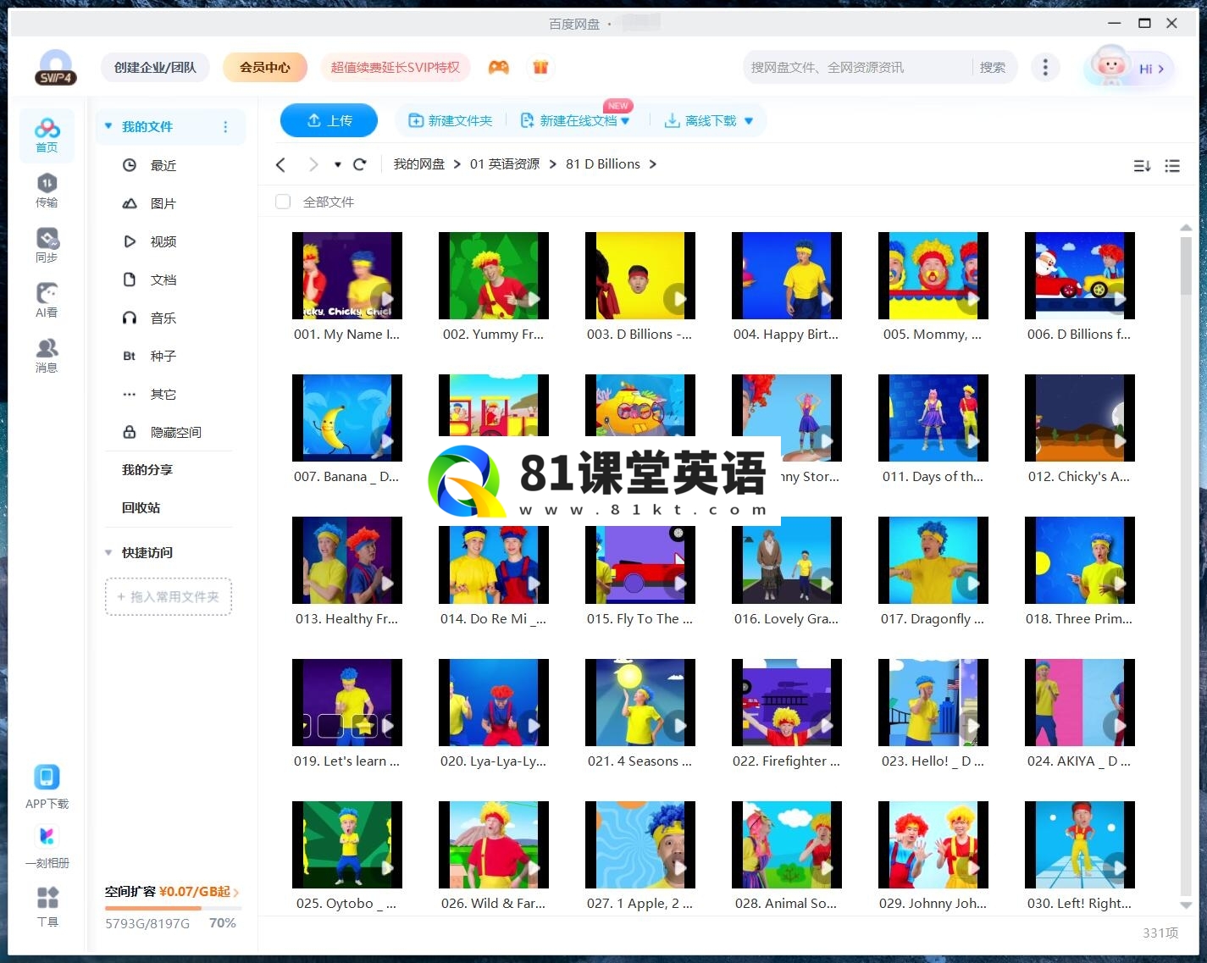Go to 我的网盘 breadcrumb

coord(418,164)
